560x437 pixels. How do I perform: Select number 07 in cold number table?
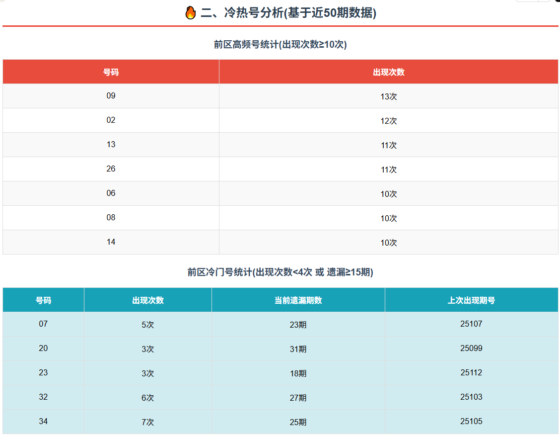coord(43,324)
